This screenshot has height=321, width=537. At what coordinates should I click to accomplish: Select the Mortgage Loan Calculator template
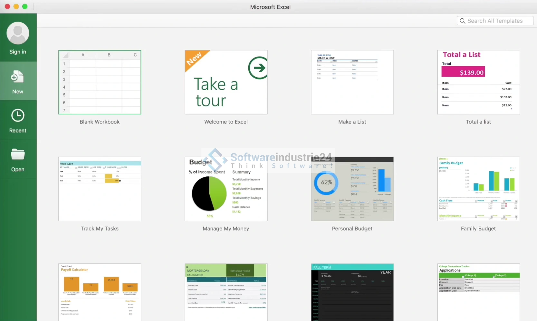(x=226, y=292)
